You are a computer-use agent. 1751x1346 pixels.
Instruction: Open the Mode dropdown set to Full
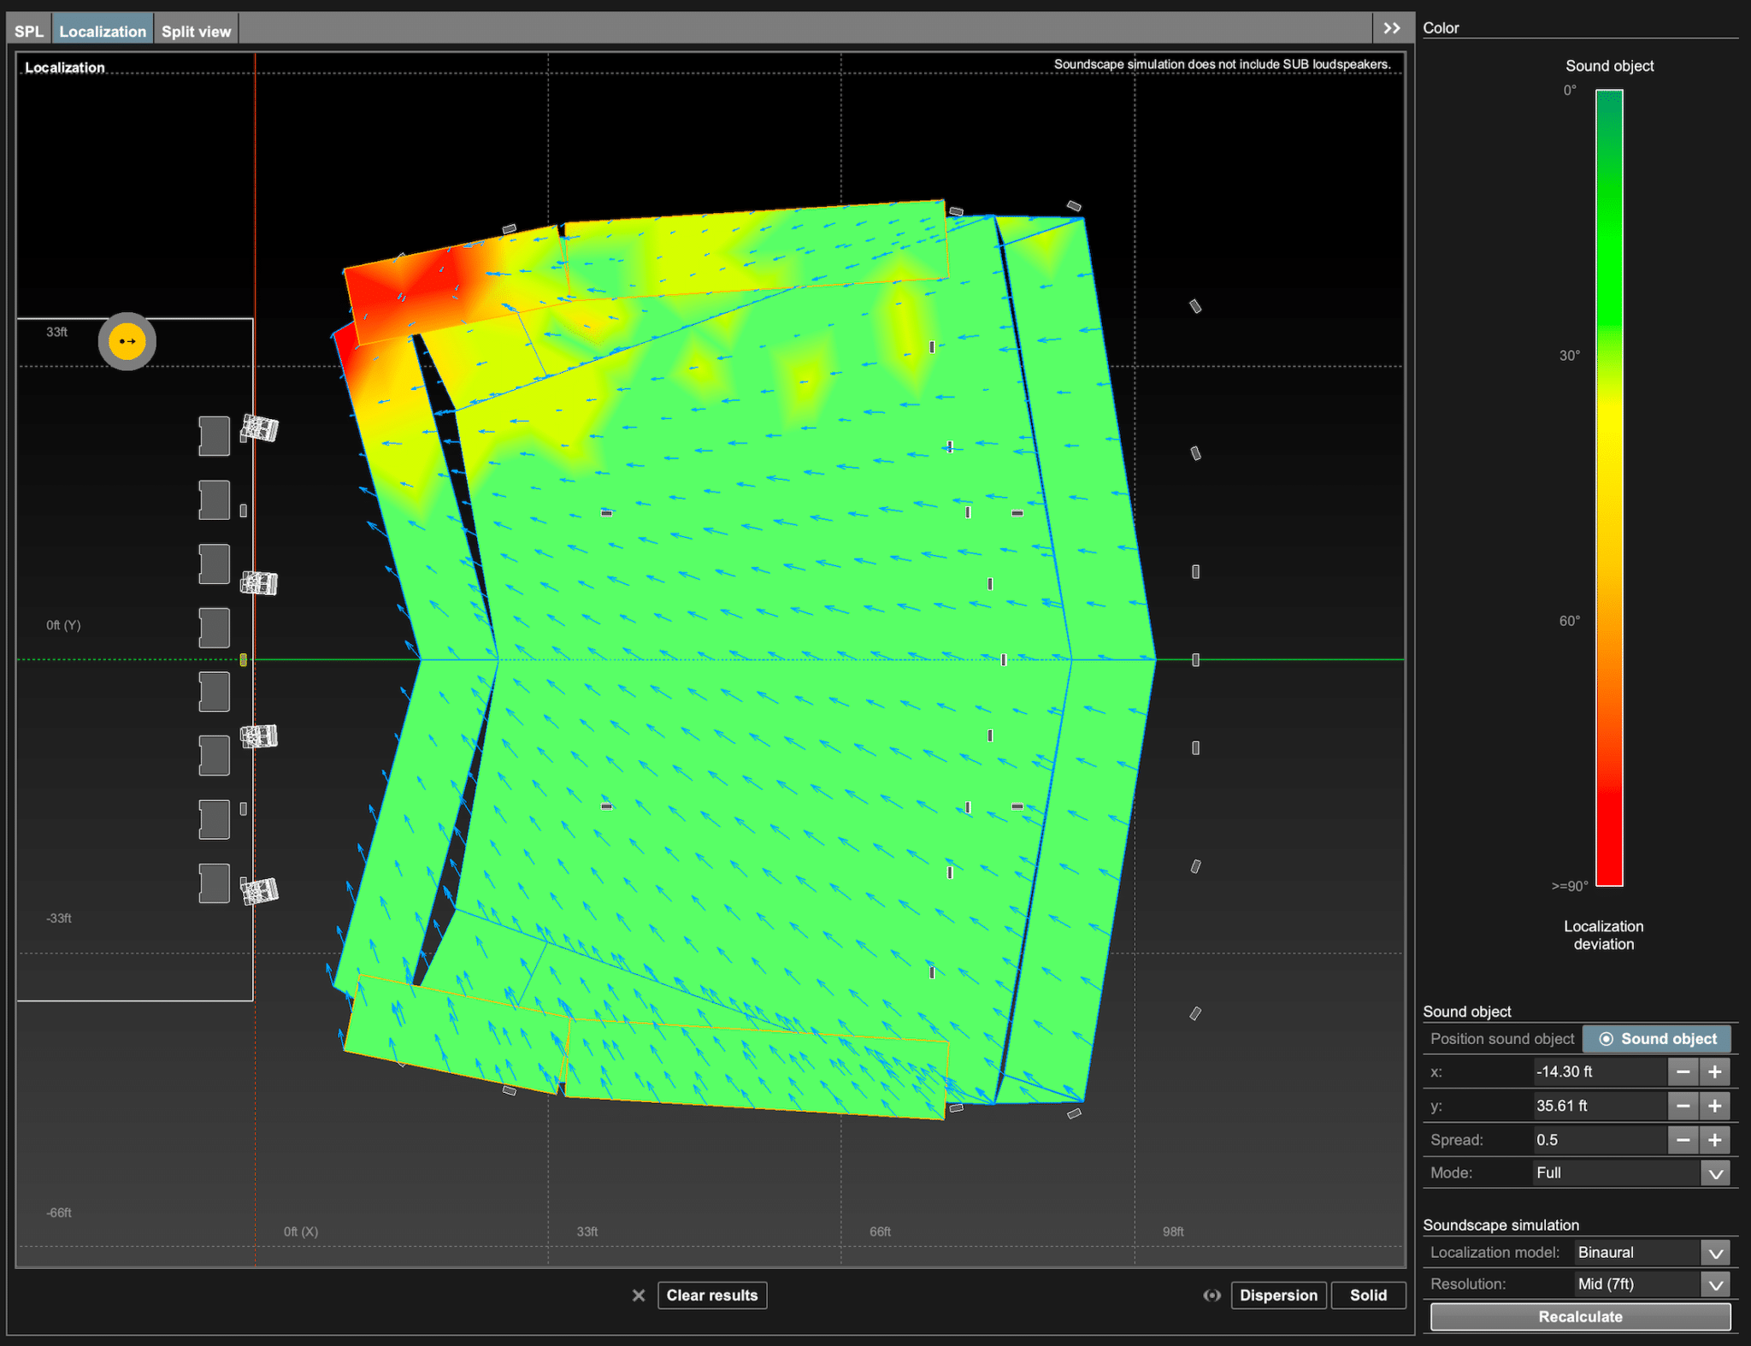1715,1172
